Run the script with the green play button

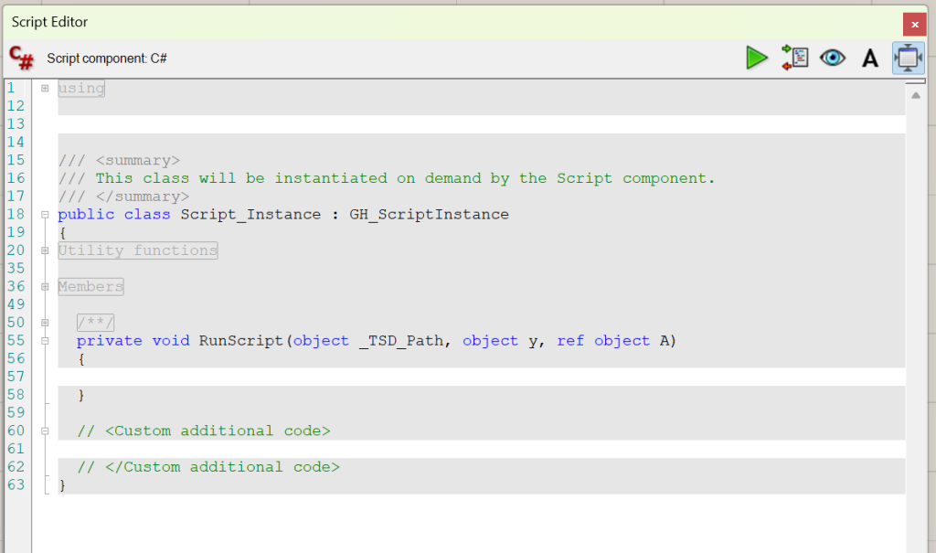[x=756, y=58]
